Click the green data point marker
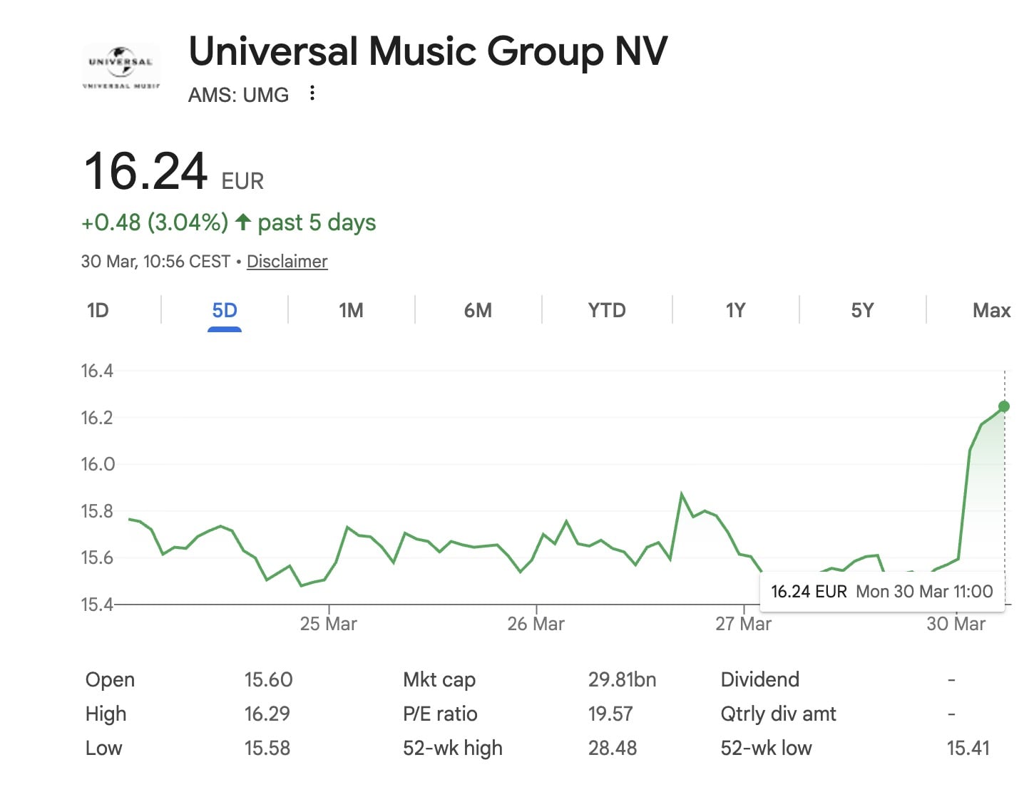This screenshot has width=1034, height=807. pyautogui.click(x=1004, y=406)
